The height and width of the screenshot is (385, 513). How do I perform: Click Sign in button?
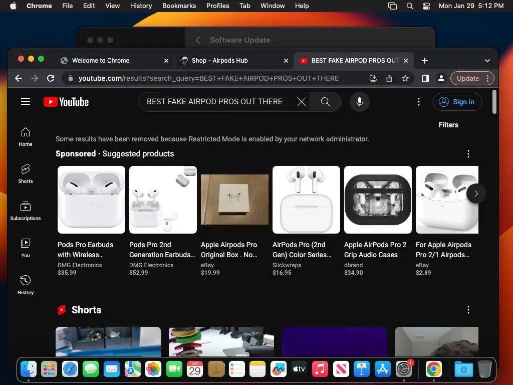click(457, 102)
